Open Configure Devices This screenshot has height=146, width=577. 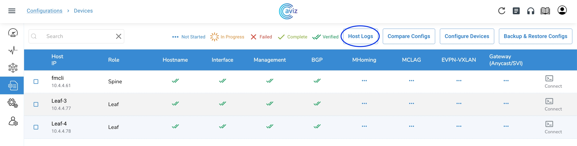(x=467, y=36)
